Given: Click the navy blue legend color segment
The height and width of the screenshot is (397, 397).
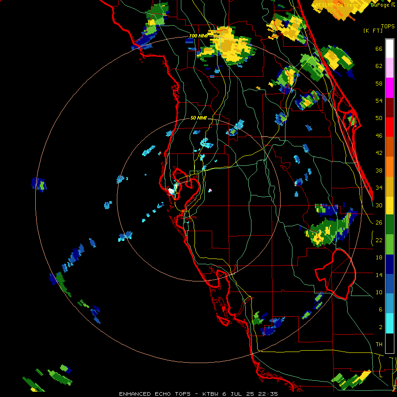Looking at the screenshot, I should point(390,264).
